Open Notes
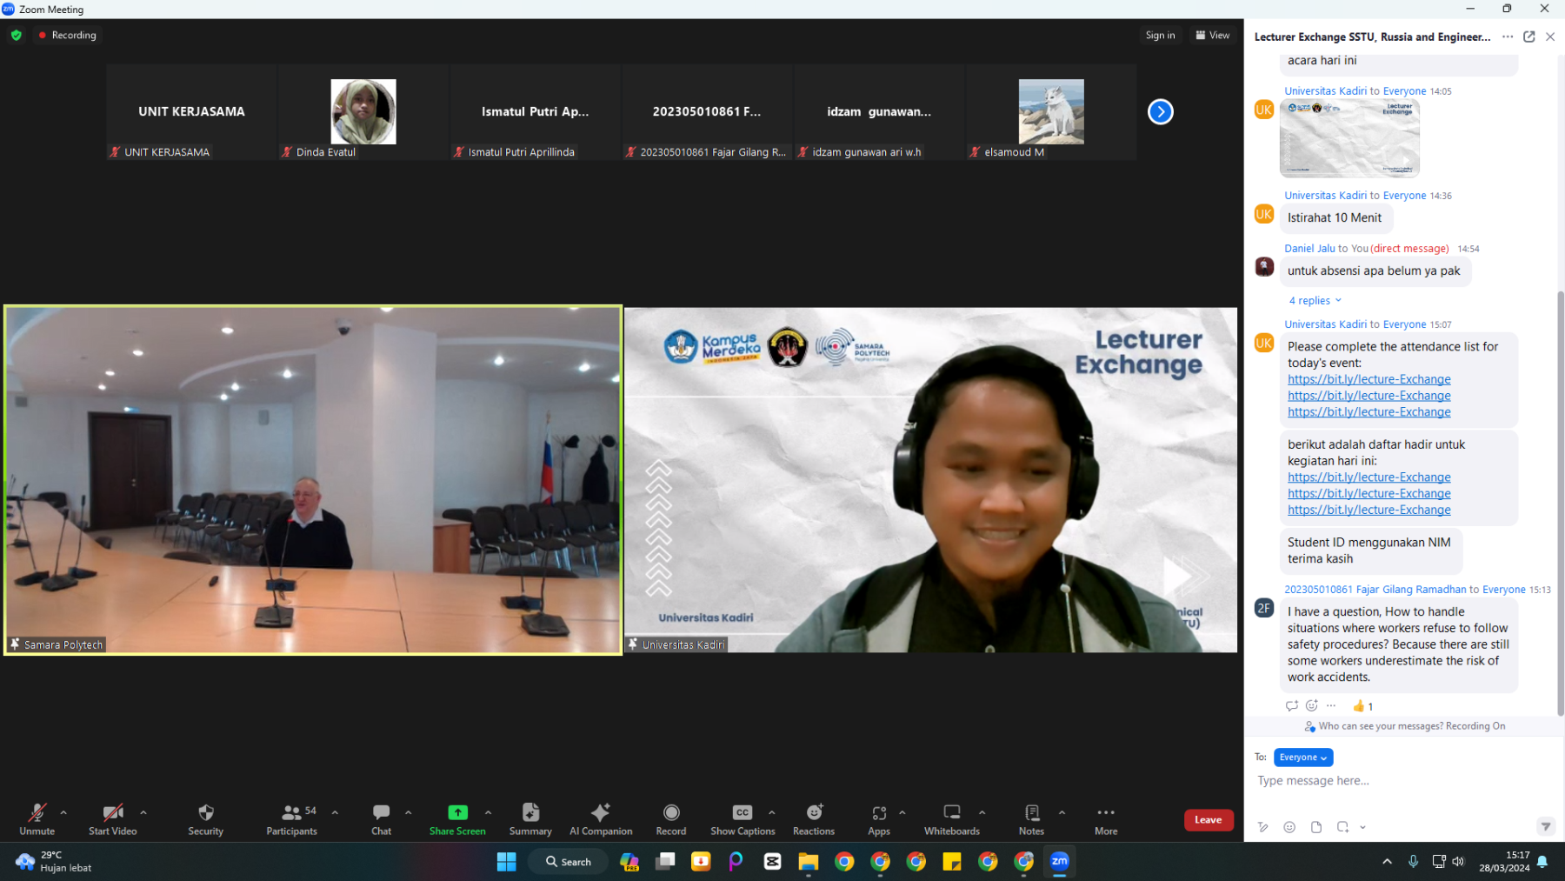Image resolution: width=1565 pixels, height=881 pixels. 1032,819
